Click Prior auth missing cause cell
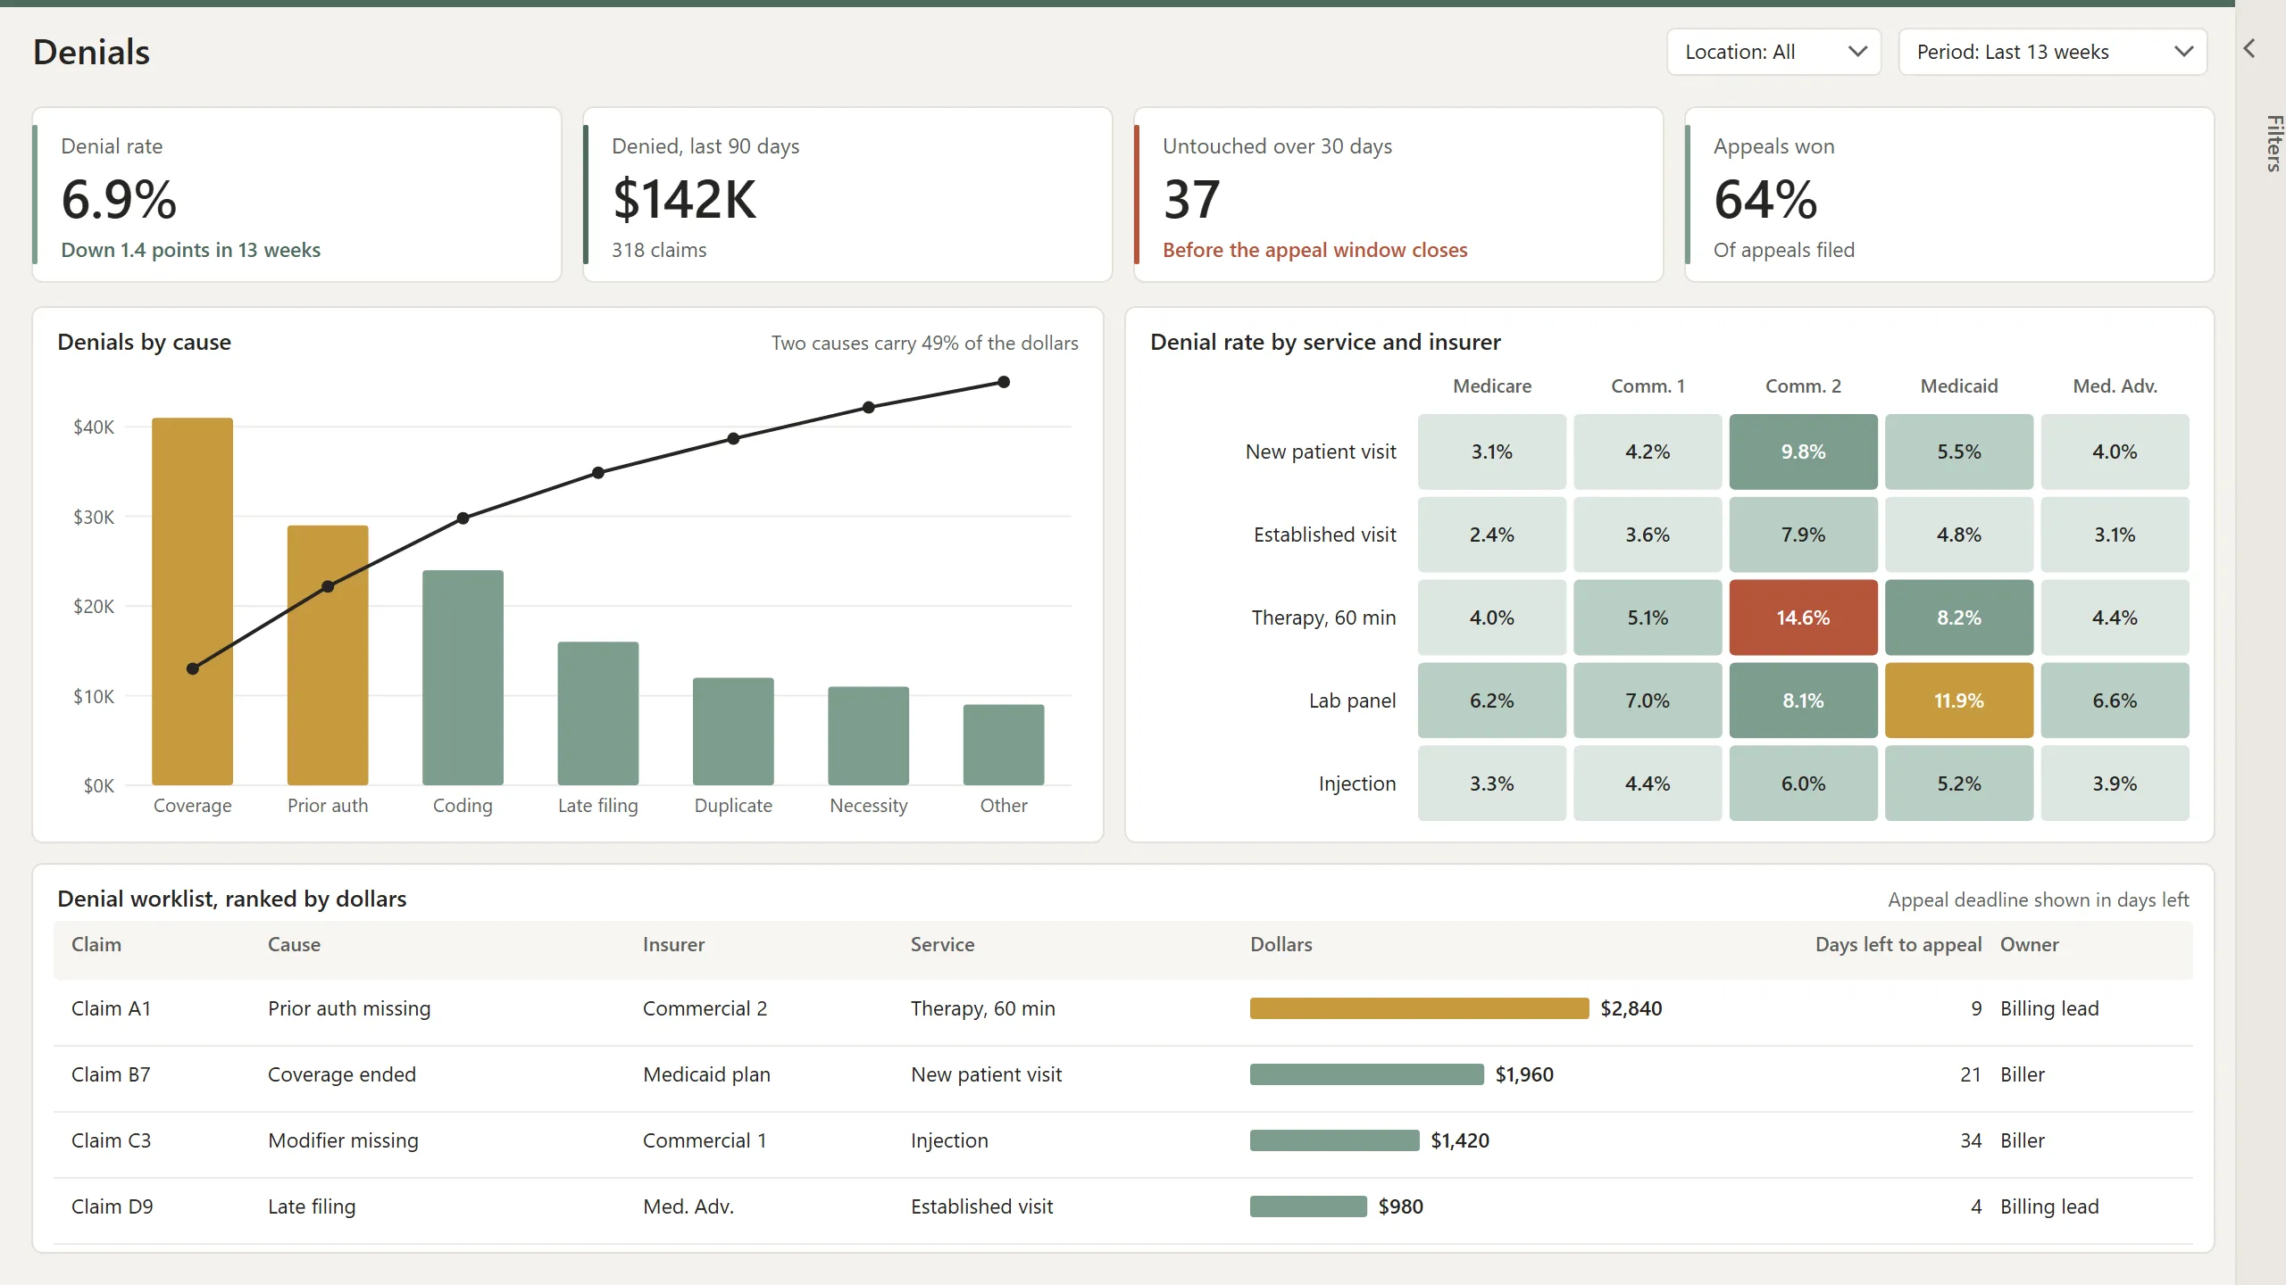This screenshot has height=1285, width=2286. point(349,1008)
